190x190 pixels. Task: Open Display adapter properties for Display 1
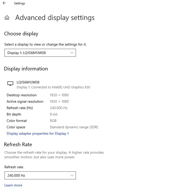[38, 133]
